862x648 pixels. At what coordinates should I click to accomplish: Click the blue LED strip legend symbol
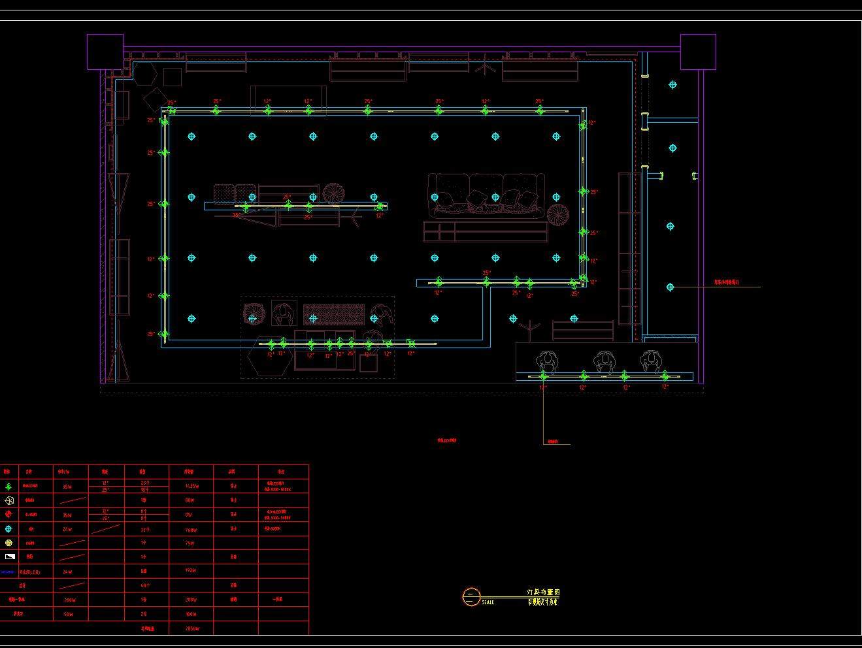click(x=8, y=572)
